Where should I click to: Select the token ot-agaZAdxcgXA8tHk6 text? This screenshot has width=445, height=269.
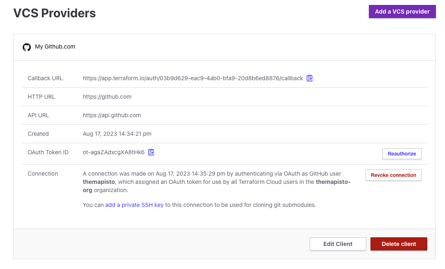coord(114,153)
